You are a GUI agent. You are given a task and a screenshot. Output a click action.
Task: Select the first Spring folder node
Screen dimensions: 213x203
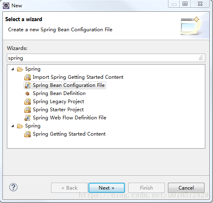(x=33, y=69)
